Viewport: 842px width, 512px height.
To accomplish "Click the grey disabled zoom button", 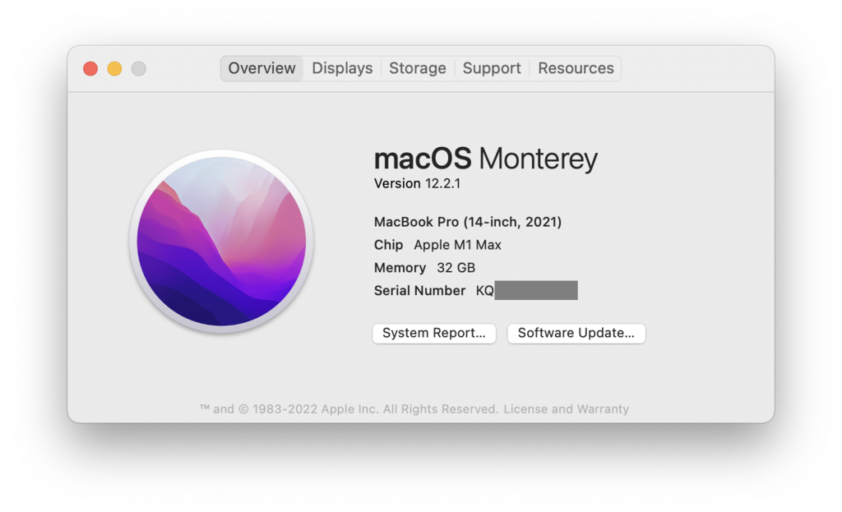I will [x=138, y=69].
